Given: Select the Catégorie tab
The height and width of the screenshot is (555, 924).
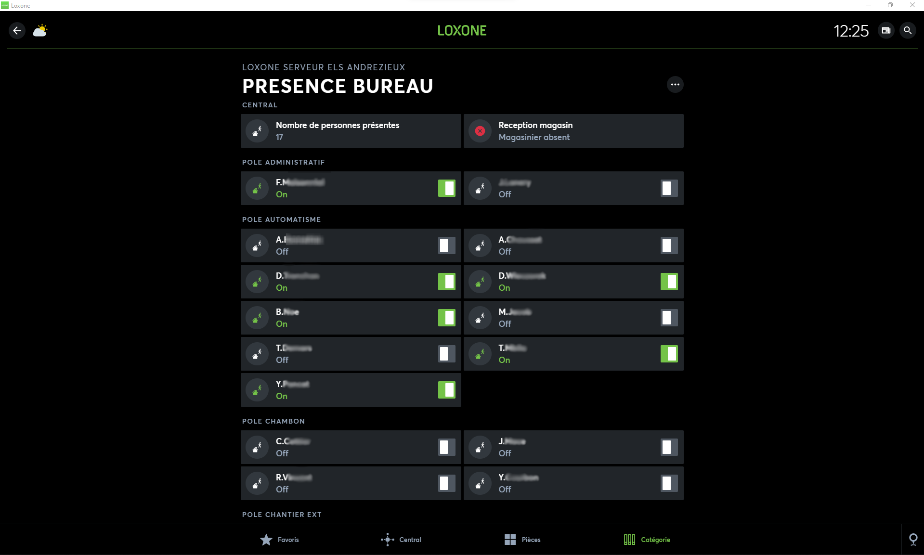Looking at the screenshot, I should pos(647,540).
